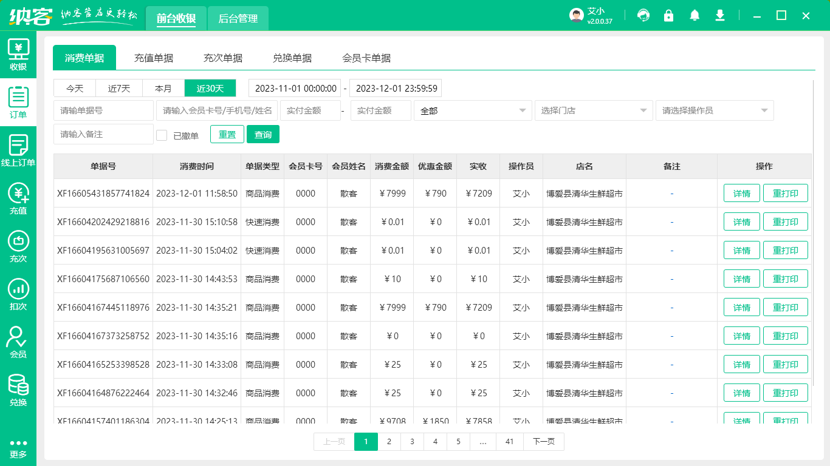Switch to the 充值单据 tab

coord(154,58)
